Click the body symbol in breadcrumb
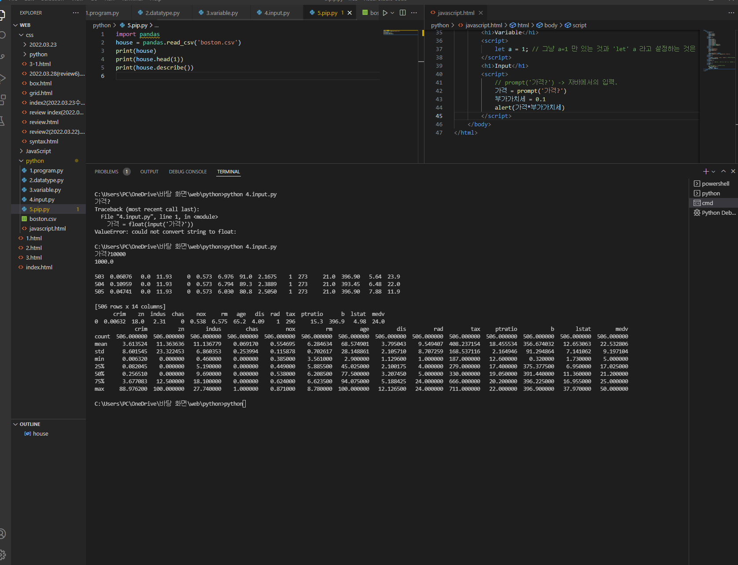The image size is (738, 565). click(x=547, y=25)
